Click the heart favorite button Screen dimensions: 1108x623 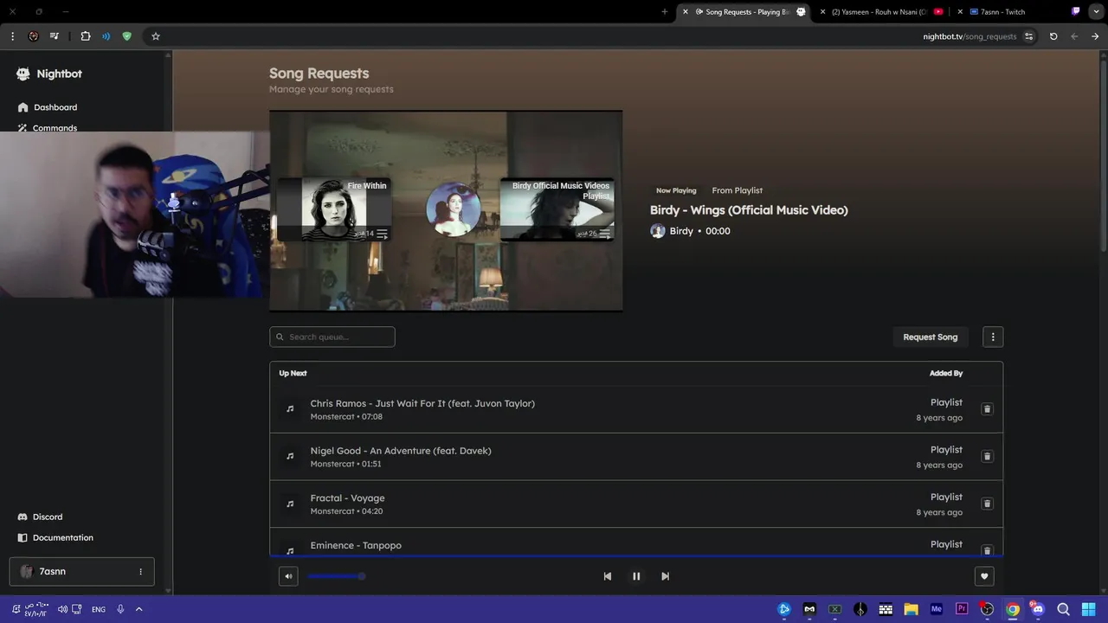click(984, 576)
